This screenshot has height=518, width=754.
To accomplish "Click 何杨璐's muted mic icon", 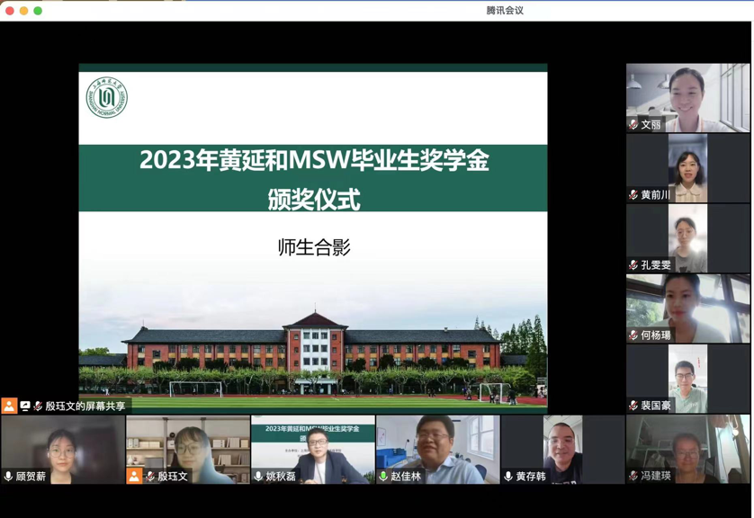I will [633, 335].
